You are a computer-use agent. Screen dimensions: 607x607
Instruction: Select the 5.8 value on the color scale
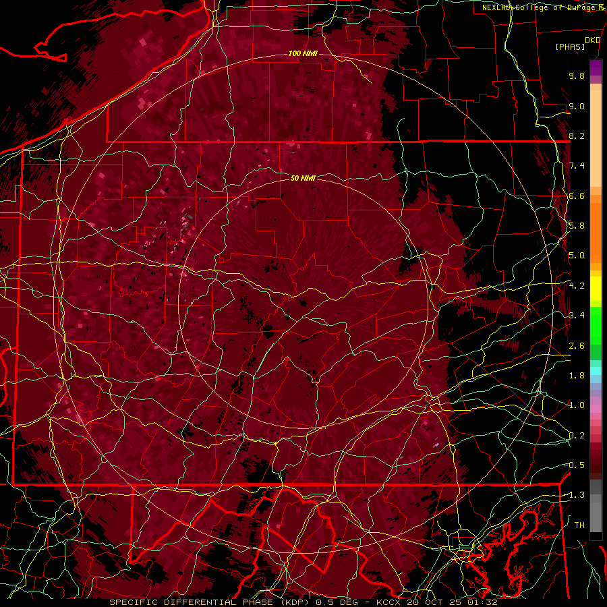(577, 226)
